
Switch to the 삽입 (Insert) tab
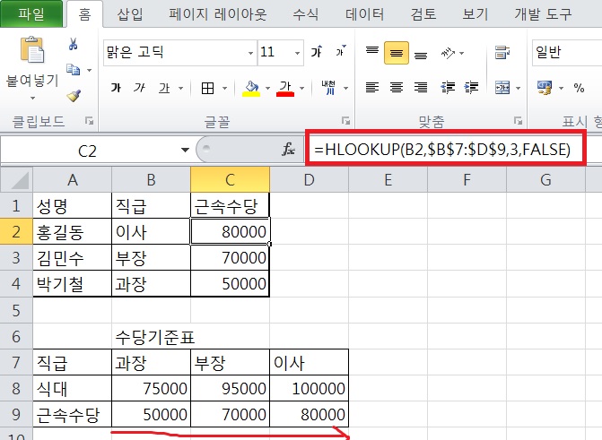[130, 14]
